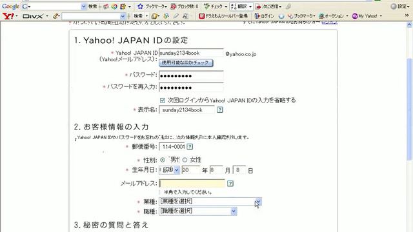Click the Yahoo! JAPAN ID text field
Image resolution: width=413 pixels, height=232 pixels.
191,53
